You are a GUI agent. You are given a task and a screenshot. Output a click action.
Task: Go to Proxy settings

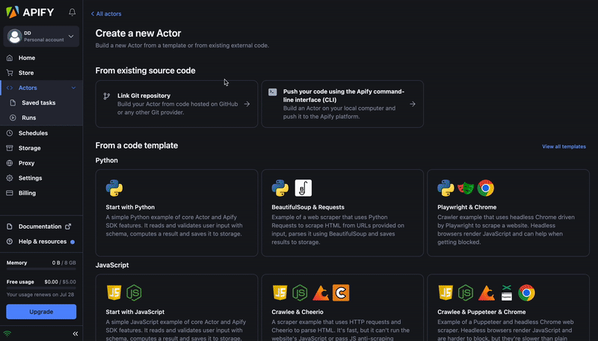tap(26, 163)
